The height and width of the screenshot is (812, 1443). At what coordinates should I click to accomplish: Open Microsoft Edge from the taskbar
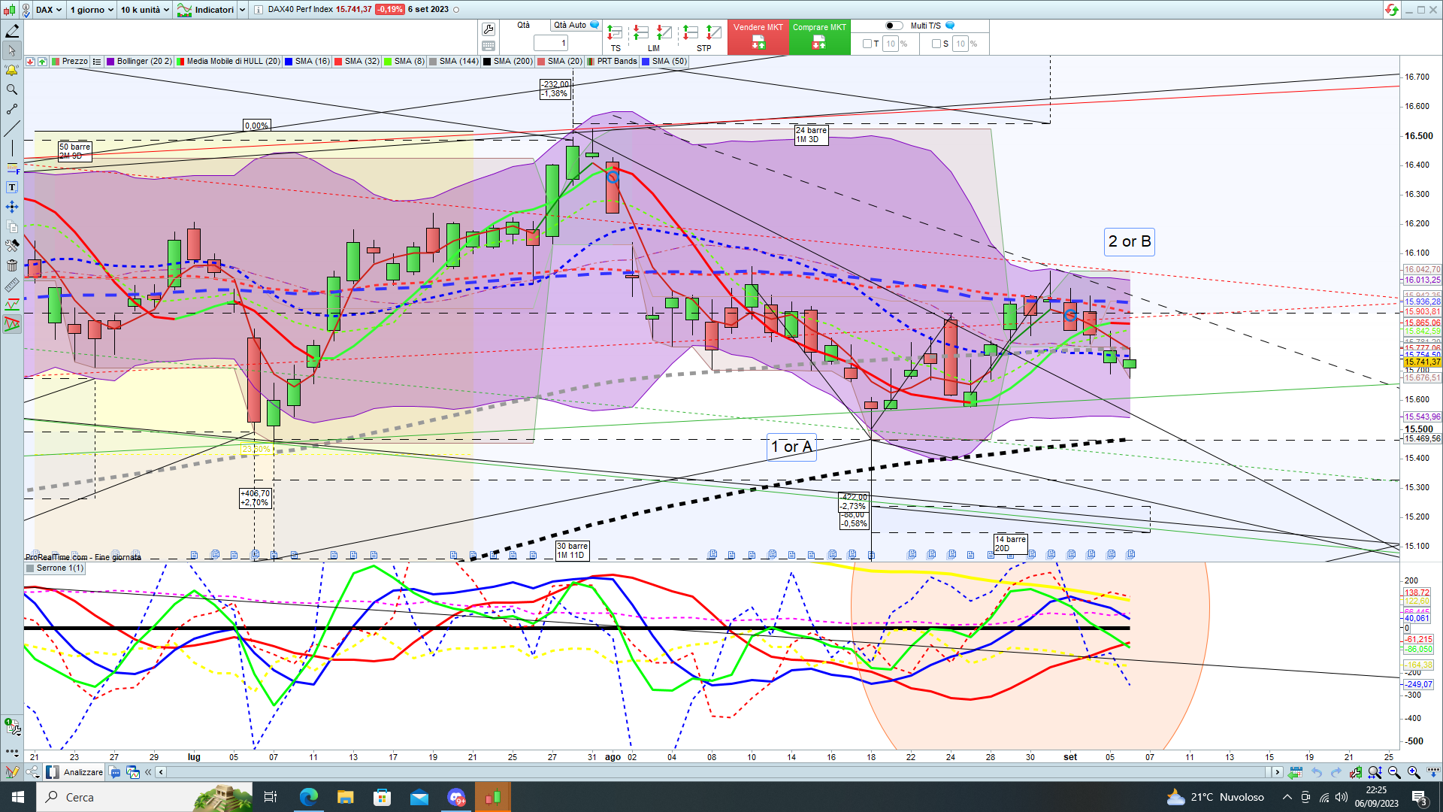pyautogui.click(x=308, y=797)
